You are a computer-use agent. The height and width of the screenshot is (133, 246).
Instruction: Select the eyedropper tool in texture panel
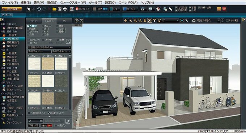point(68,121)
